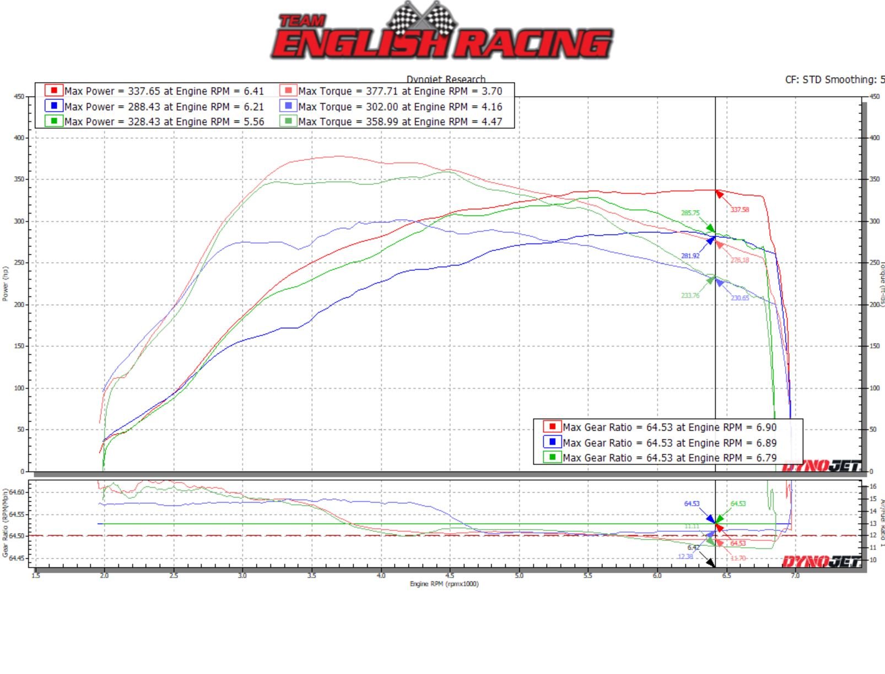Click the DYNOJET logo in the gear ratio panel
The height and width of the screenshot is (674, 885).
point(822,560)
